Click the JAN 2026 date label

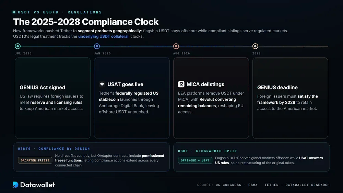tap(102, 53)
